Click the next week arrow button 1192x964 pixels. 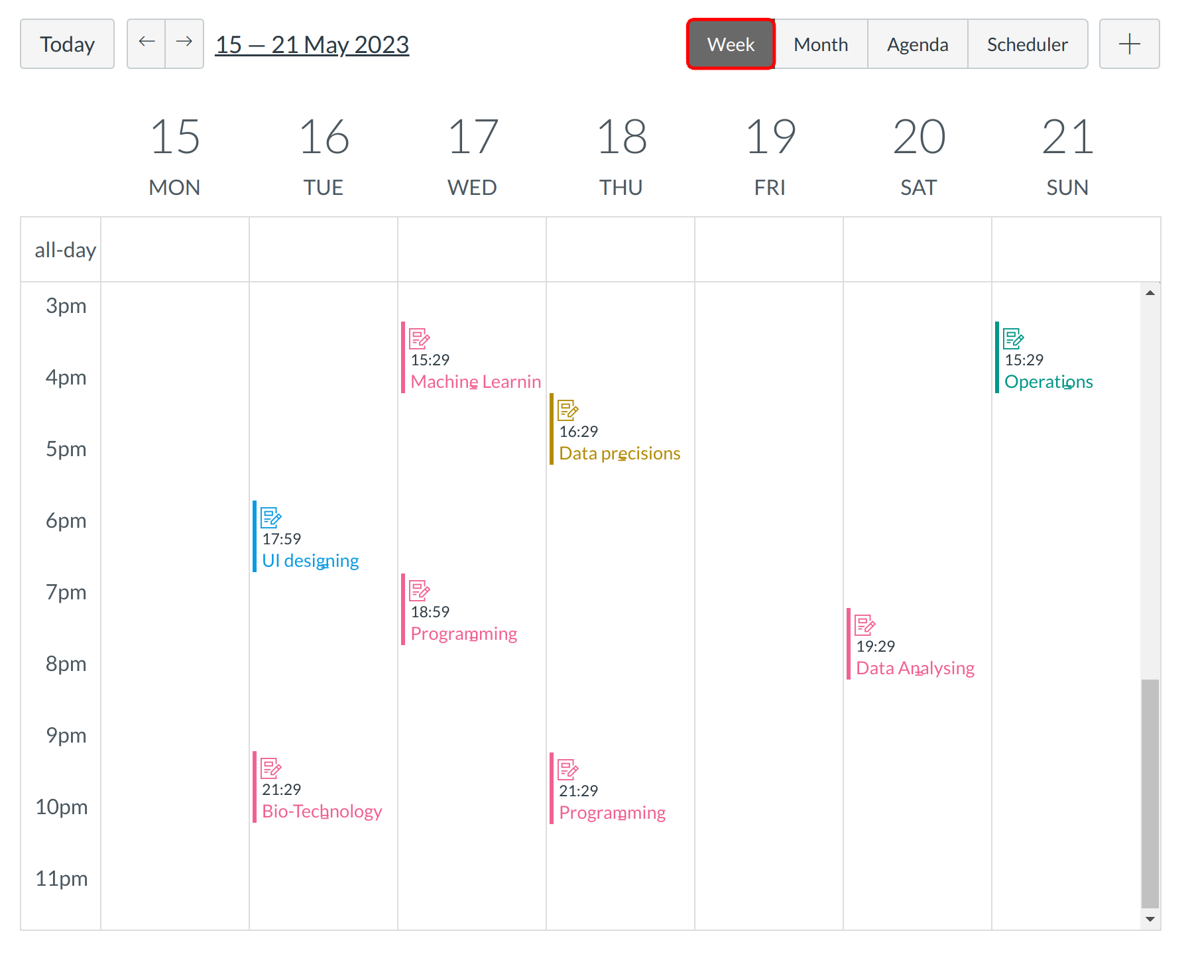click(184, 44)
